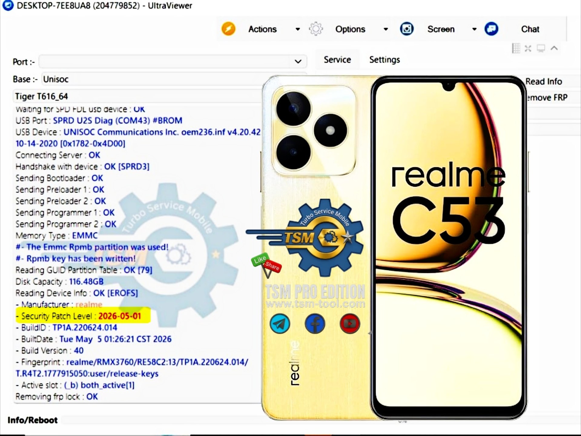Open the blue Chat bubble icon
Screen dimensions: 581x436
[x=491, y=29]
